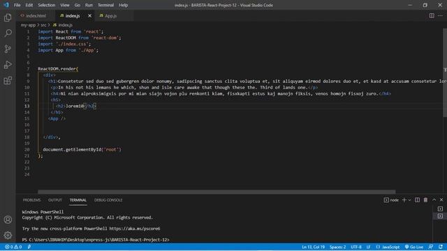Open the File menu

17,5
